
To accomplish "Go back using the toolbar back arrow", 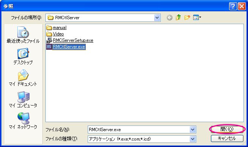I will point(169,17).
